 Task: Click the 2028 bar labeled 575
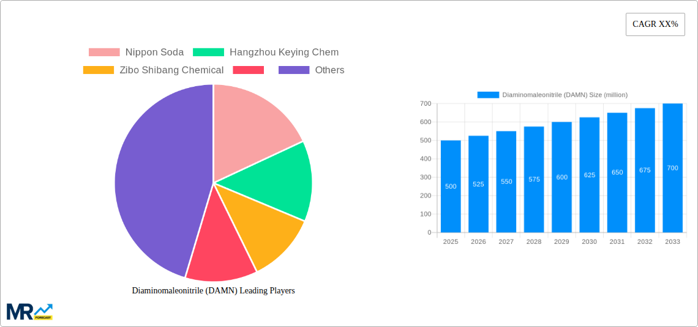pyautogui.click(x=534, y=180)
